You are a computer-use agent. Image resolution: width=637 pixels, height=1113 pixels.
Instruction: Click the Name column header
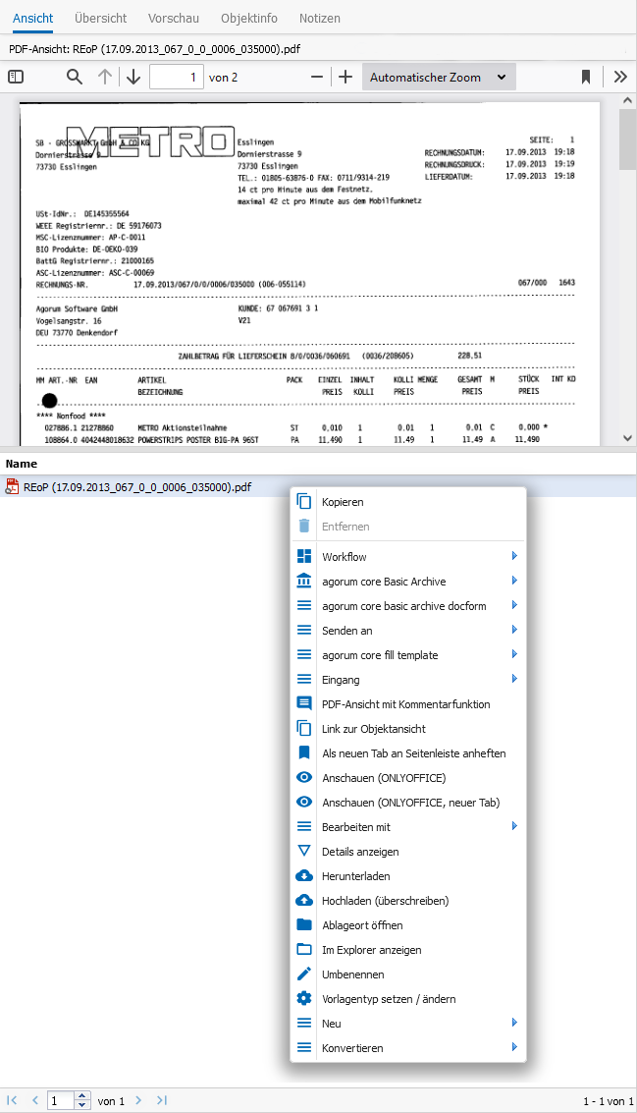coord(22,464)
